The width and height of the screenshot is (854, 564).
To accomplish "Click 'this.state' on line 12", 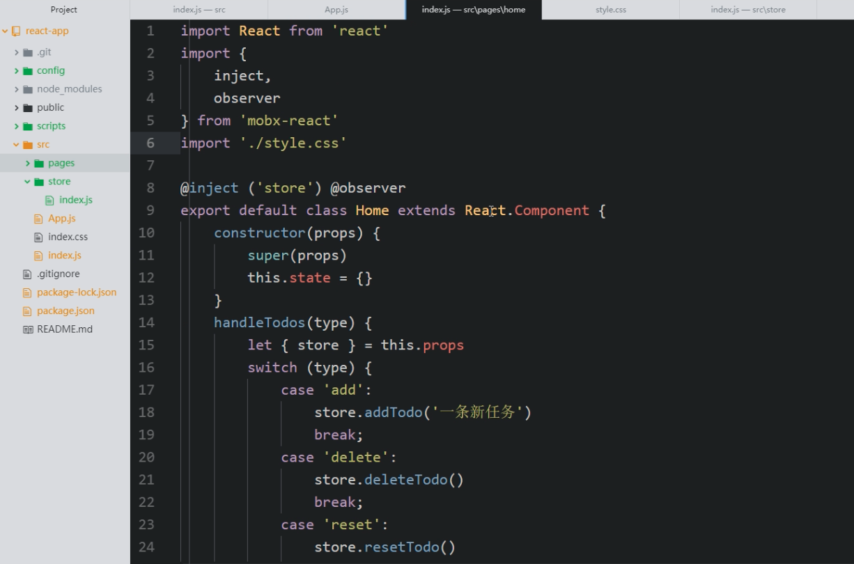I will coord(289,278).
